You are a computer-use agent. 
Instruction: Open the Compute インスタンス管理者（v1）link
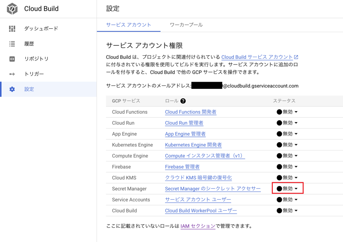(x=205, y=156)
